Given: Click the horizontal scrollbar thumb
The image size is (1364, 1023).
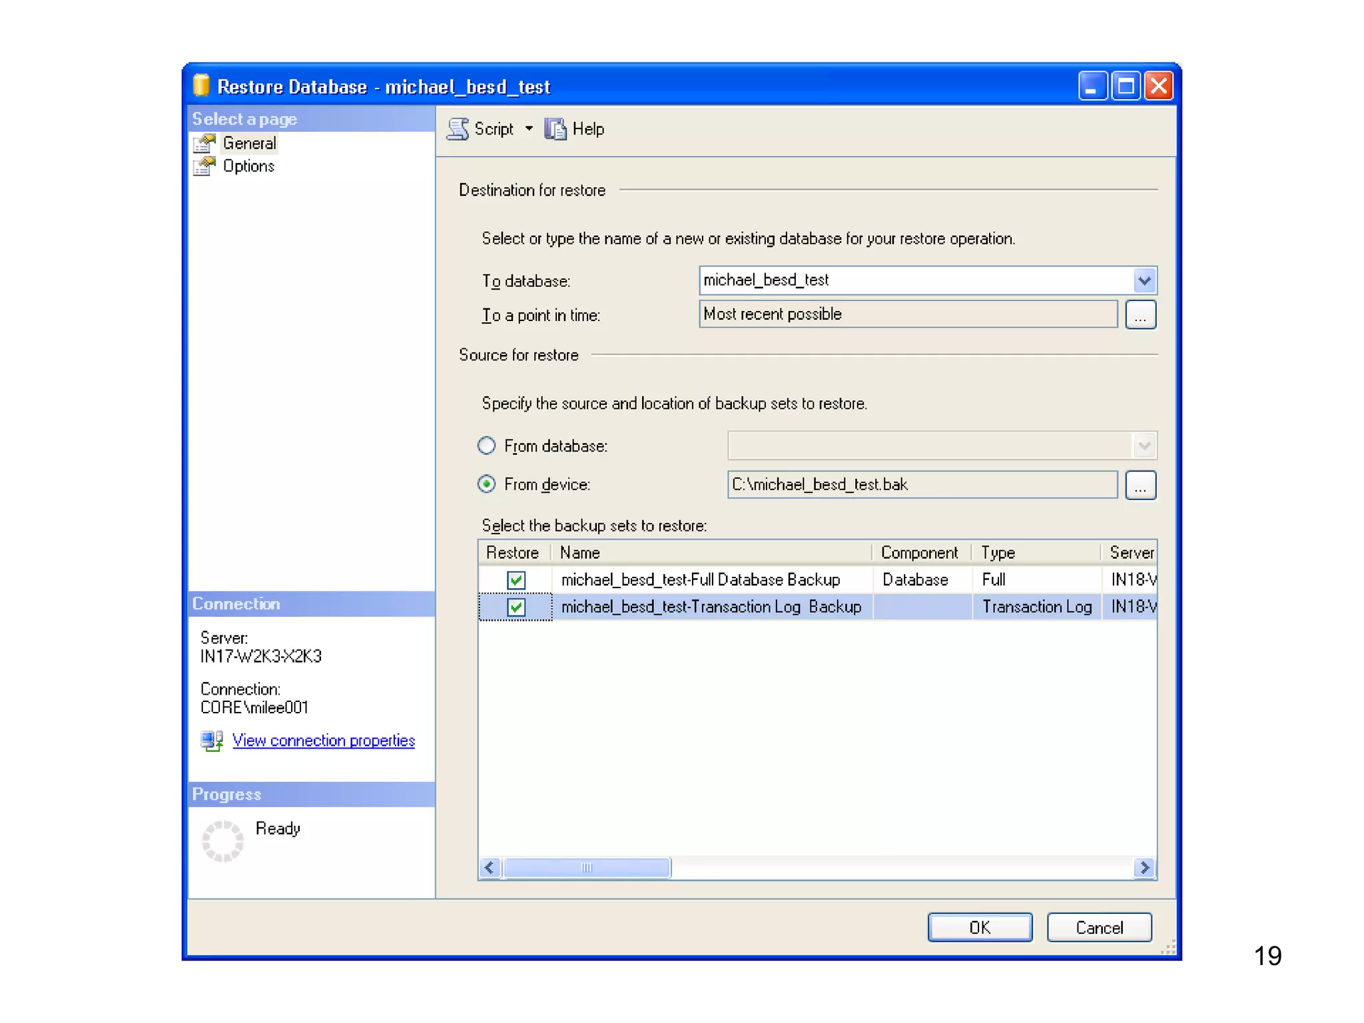Looking at the screenshot, I should [586, 867].
